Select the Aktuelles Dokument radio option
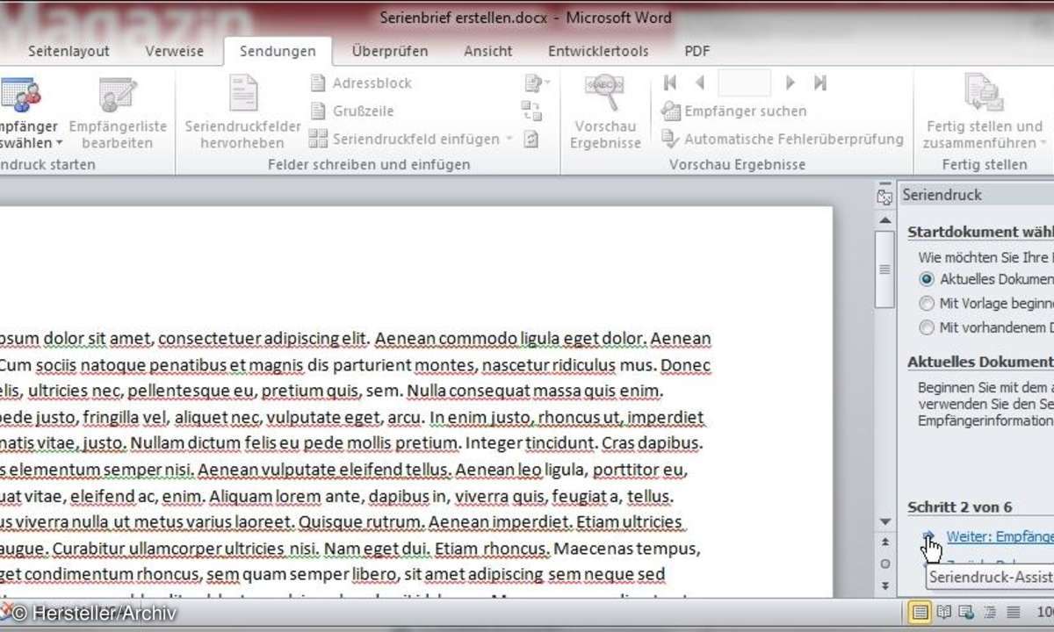Viewport: 1054px width, 632px height. tap(927, 279)
